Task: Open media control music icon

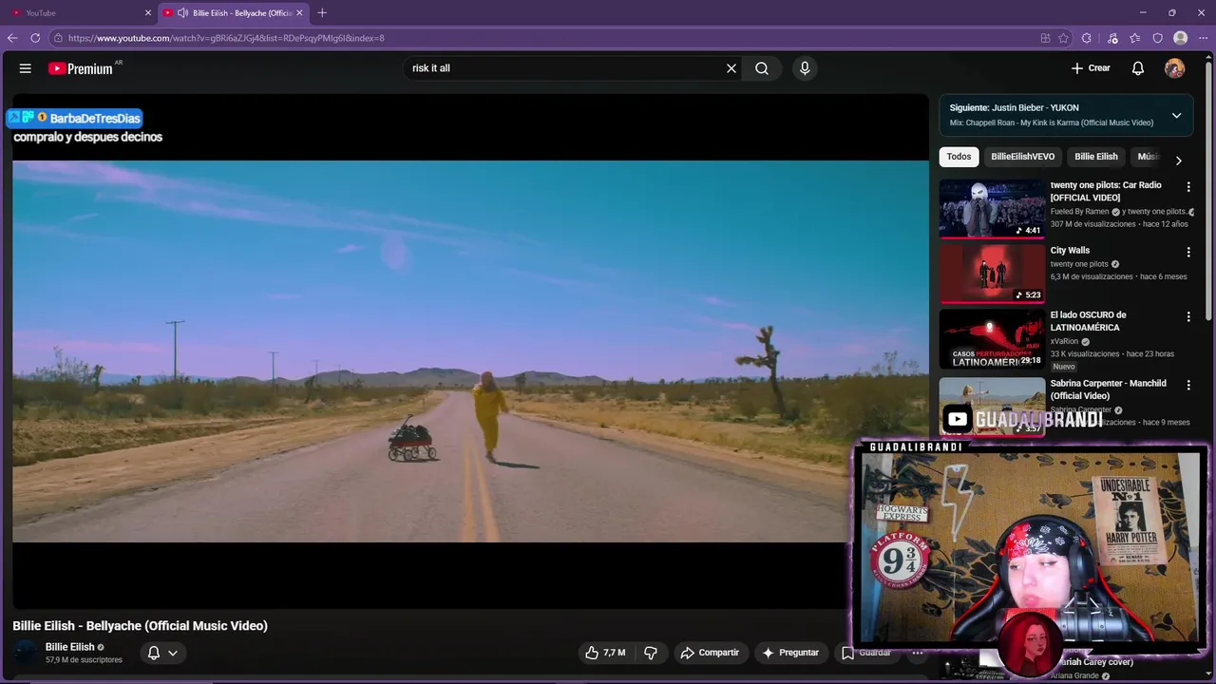Action: (1112, 38)
